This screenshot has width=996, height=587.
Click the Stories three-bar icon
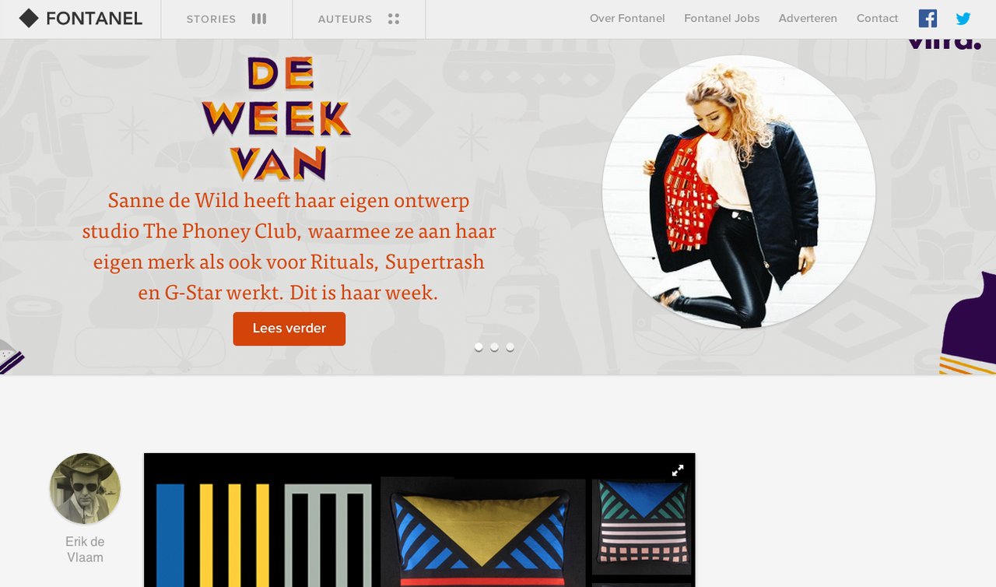tap(259, 19)
